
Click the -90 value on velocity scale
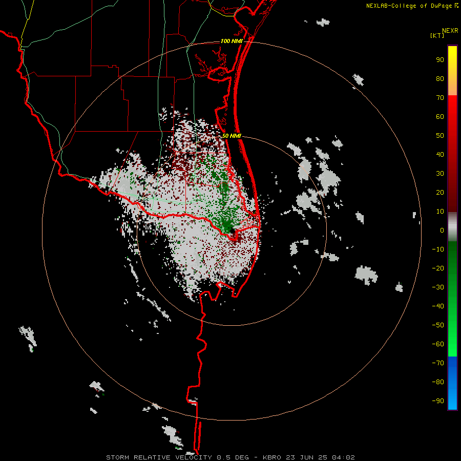[438, 401]
